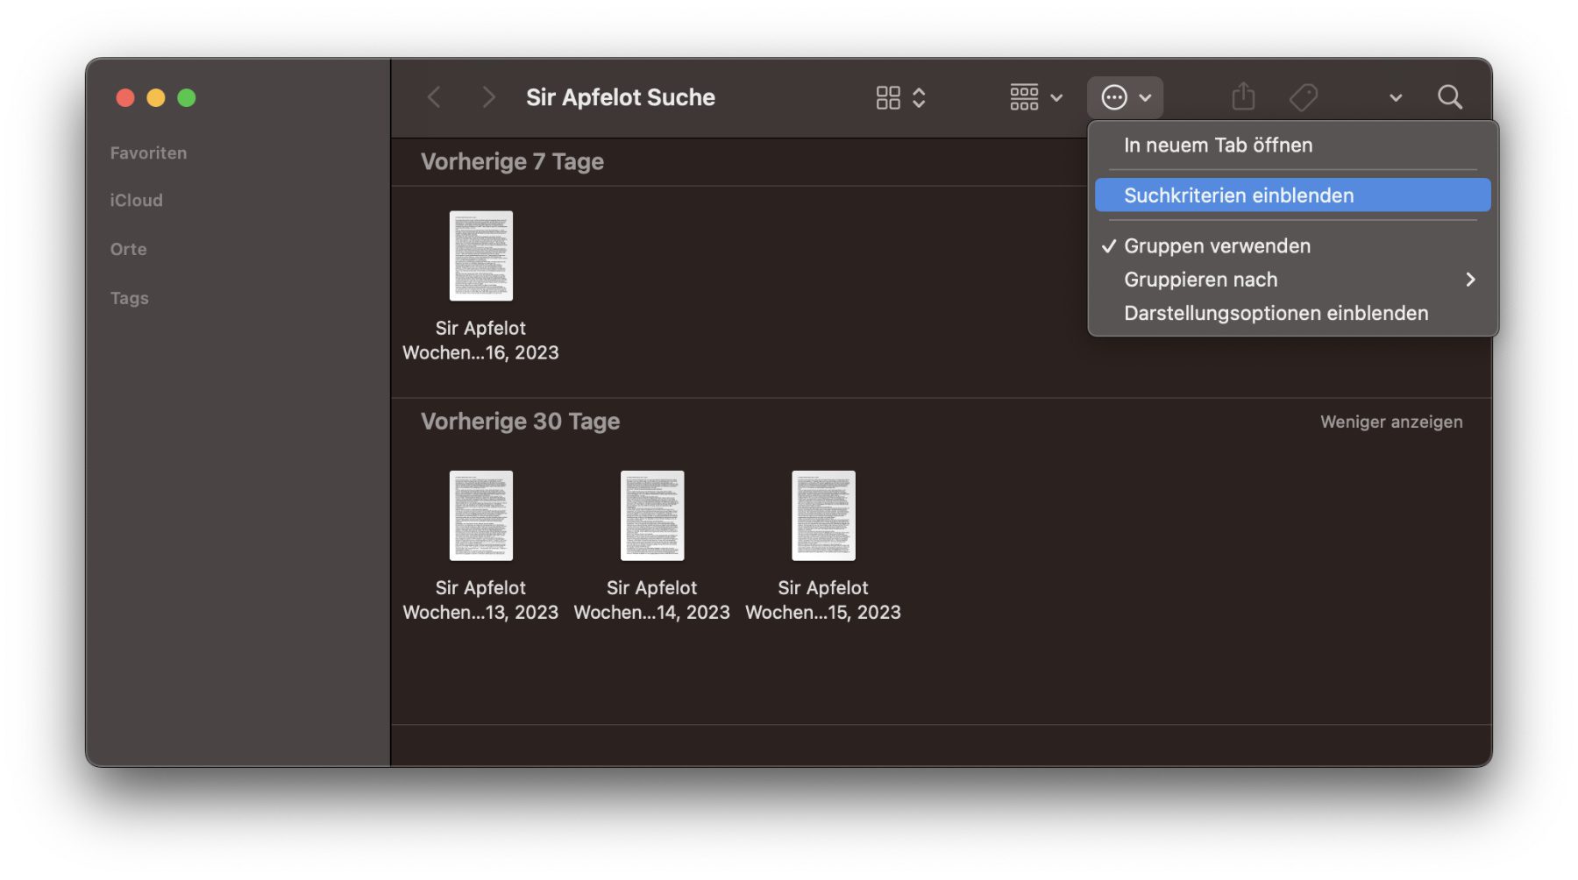Click the forward navigation arrow
The height and width of the screenshot is (880, 1578).
(488, 97)
